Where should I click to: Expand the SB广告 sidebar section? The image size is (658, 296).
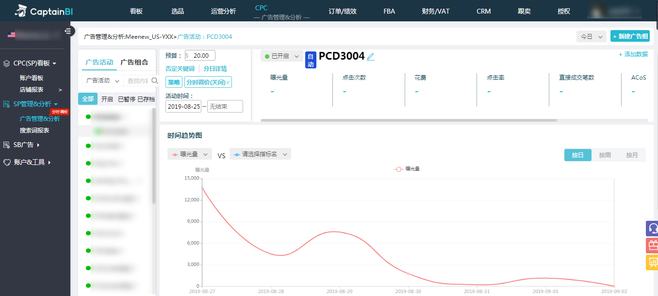[x=38, y=145]
